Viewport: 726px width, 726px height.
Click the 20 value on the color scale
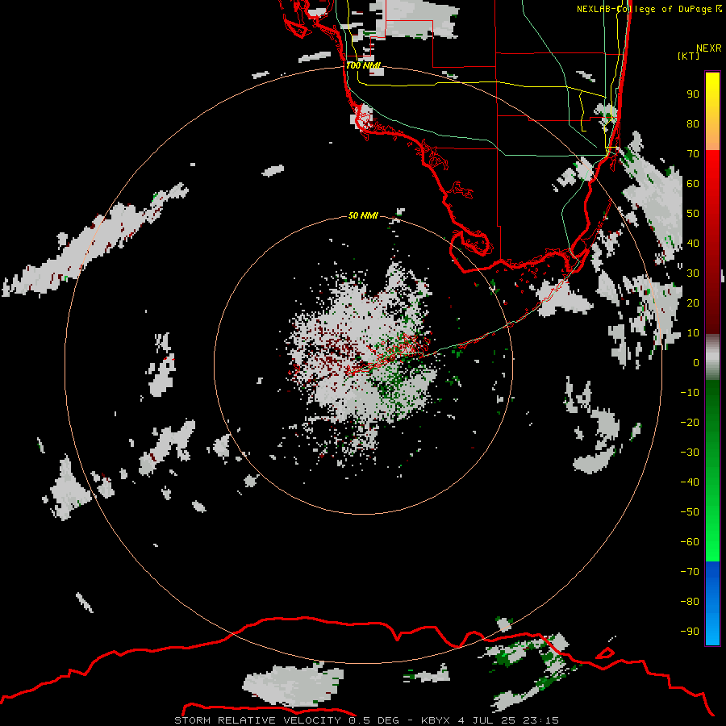point(693,302)
